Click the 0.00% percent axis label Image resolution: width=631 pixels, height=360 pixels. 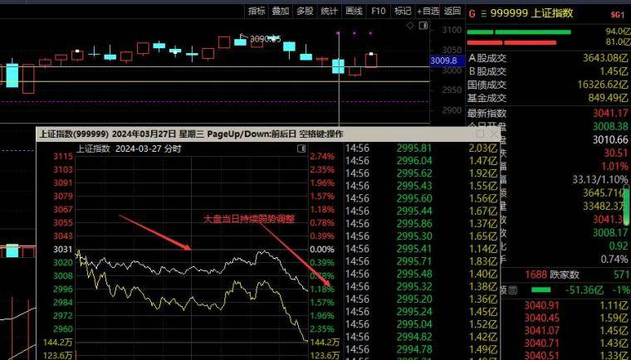[x=322, y=250]
